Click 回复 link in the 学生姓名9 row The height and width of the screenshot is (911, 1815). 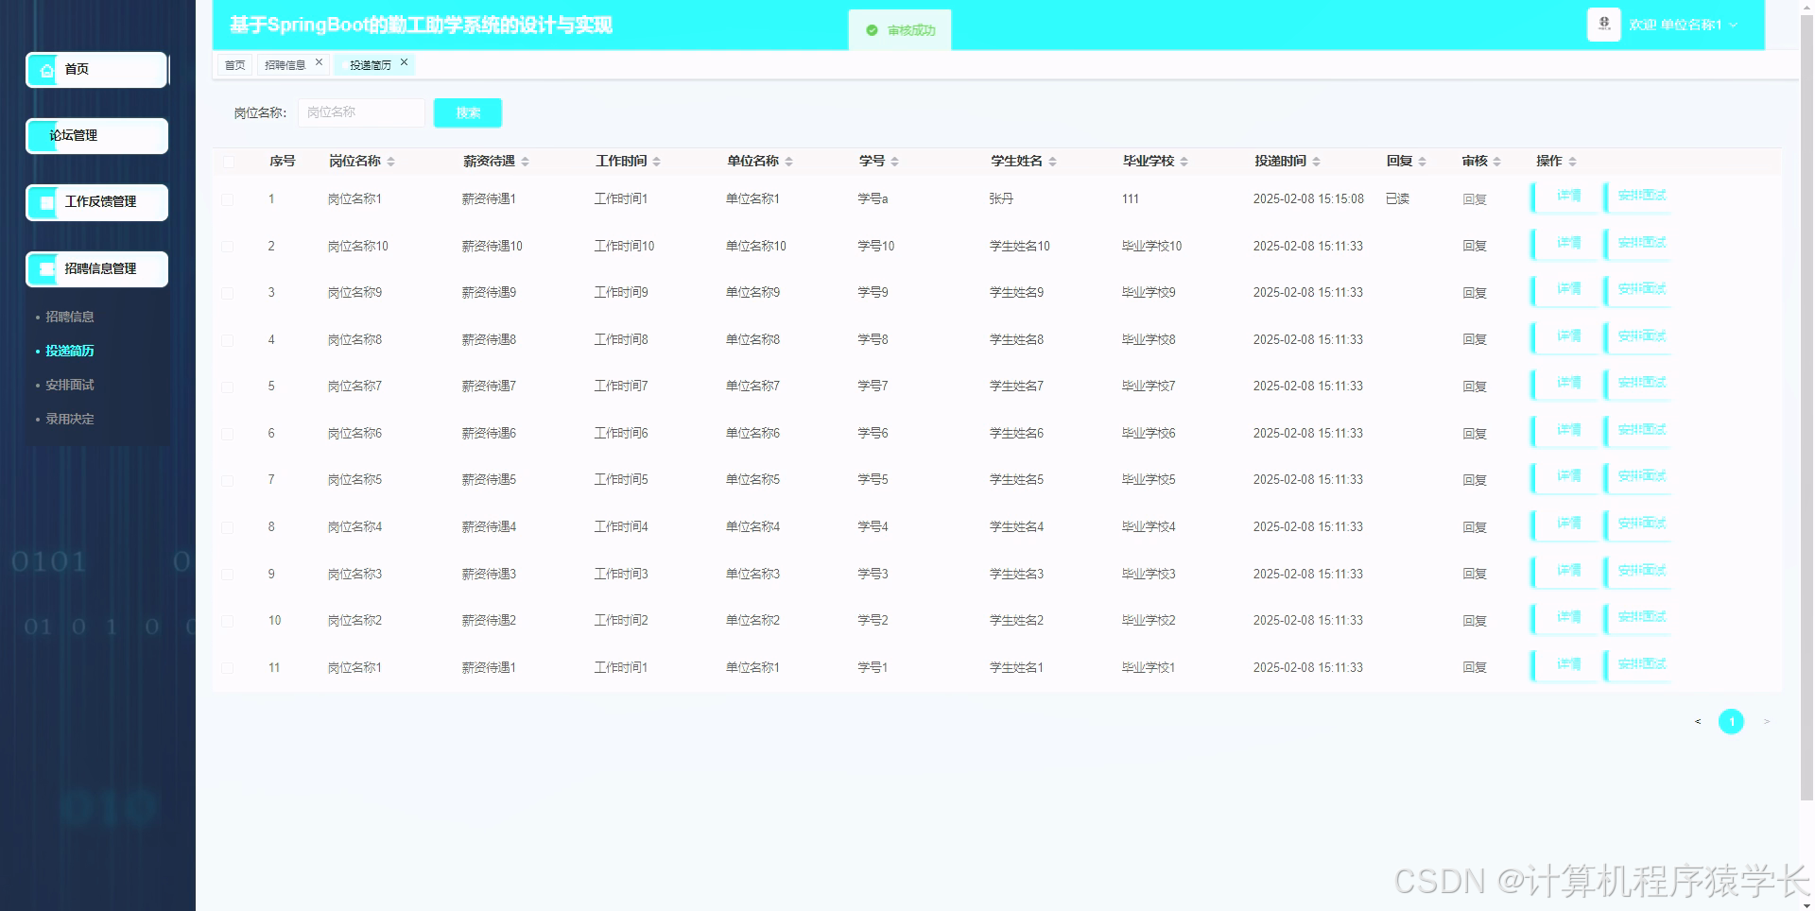[x=1475, y=293]
